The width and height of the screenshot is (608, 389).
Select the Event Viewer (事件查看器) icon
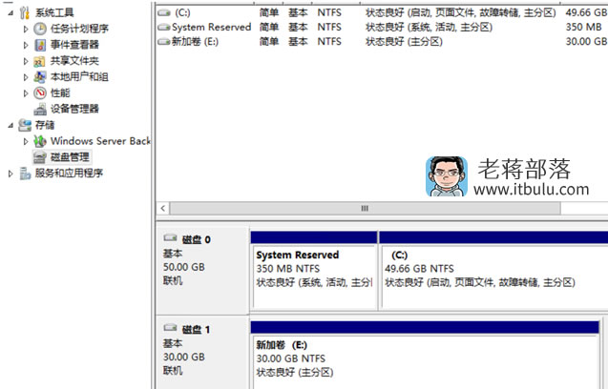39,45
